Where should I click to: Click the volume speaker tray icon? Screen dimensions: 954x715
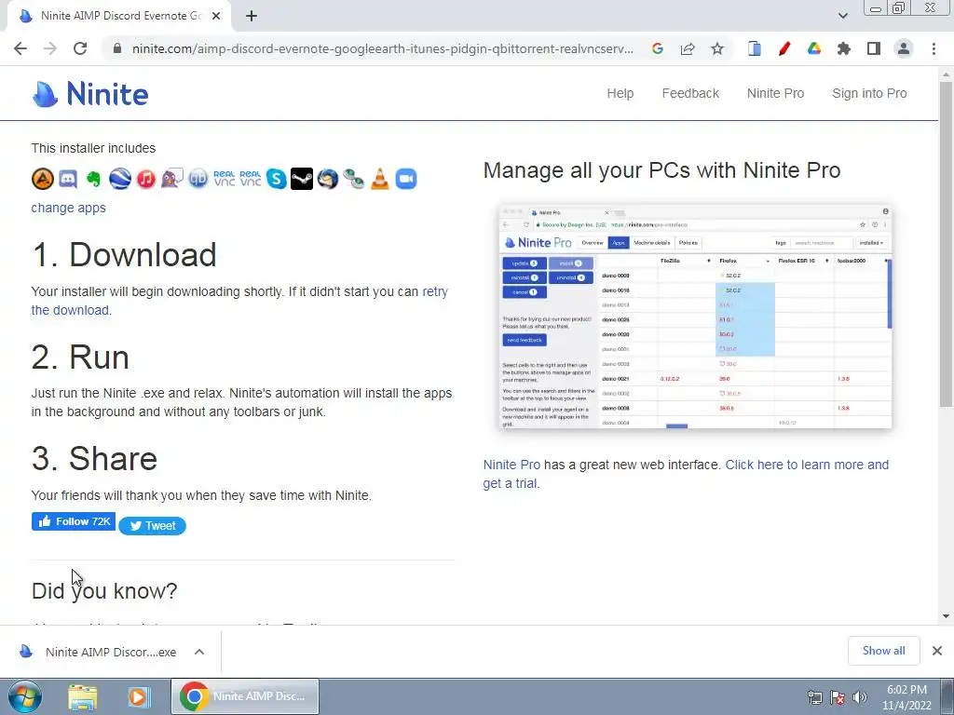[x=860, y=697]
